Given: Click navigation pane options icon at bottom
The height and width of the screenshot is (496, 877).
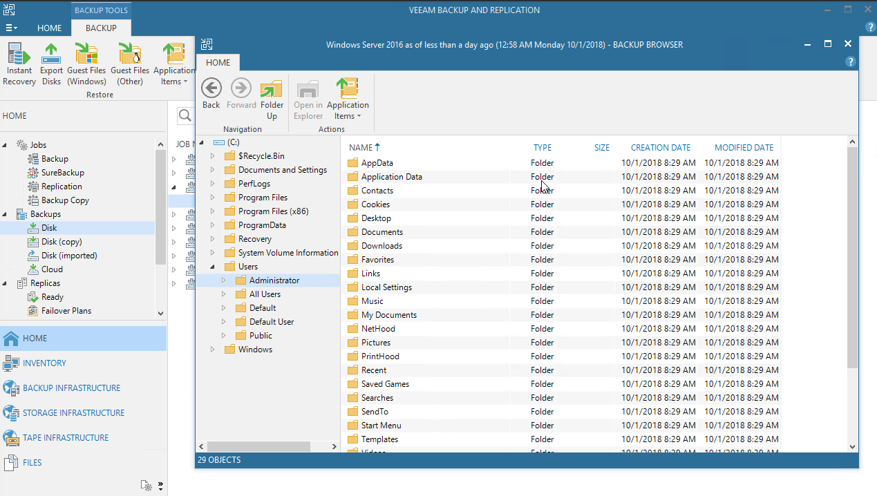Looking at the screenshot, I should (147, 486).
